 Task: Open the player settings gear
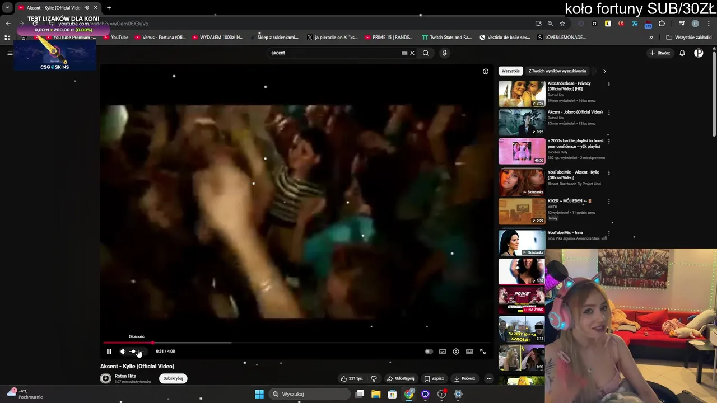(456, 352)
